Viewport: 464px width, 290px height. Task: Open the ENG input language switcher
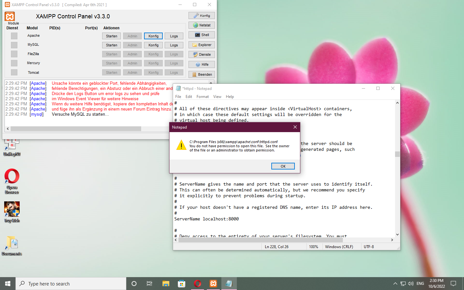[420, 284]
